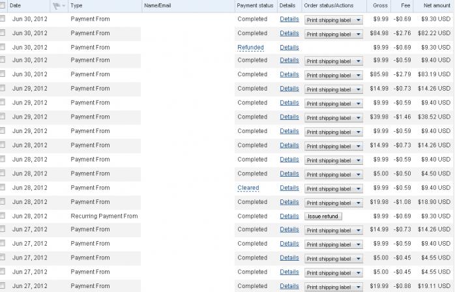The height and width of the screenshot is (292, 455).
Task: Open Print shipping label dropdown for $82.22 row
Action: (x=333, y=35)
